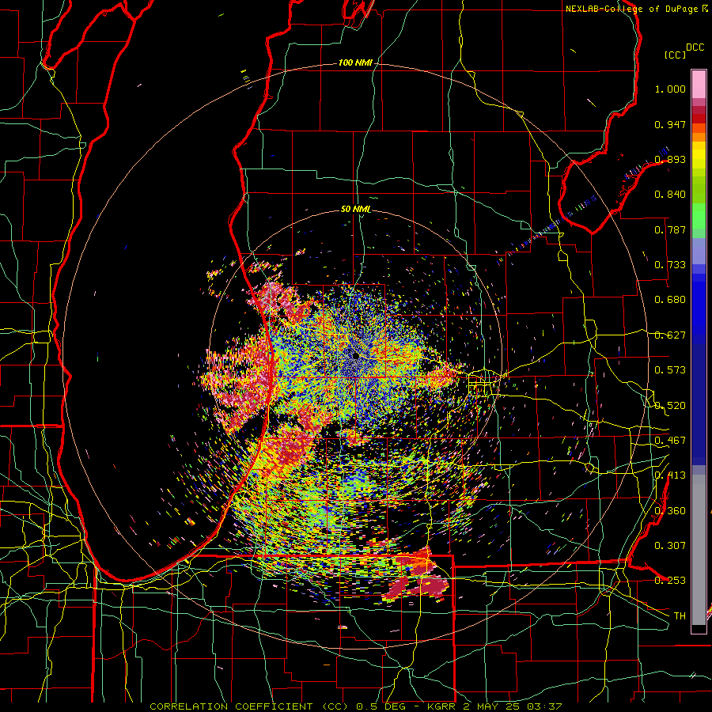Click the bright green segment of the color bar

click(699, 216)
